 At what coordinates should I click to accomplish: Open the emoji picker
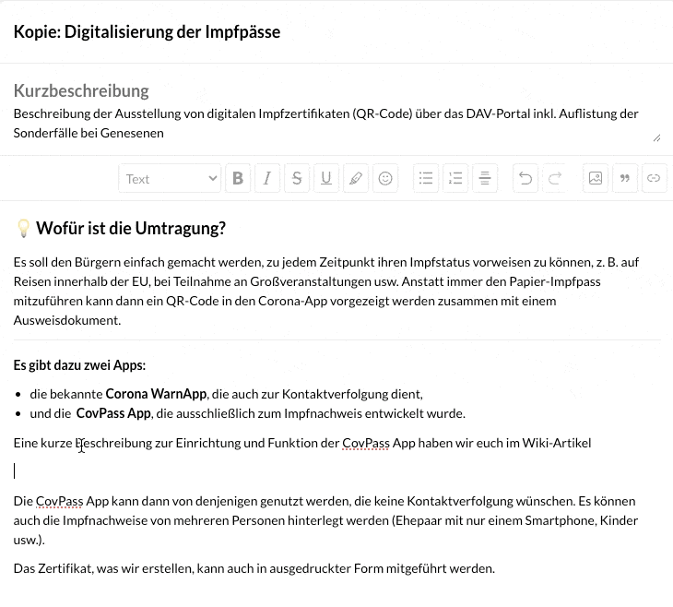[385, 179]
